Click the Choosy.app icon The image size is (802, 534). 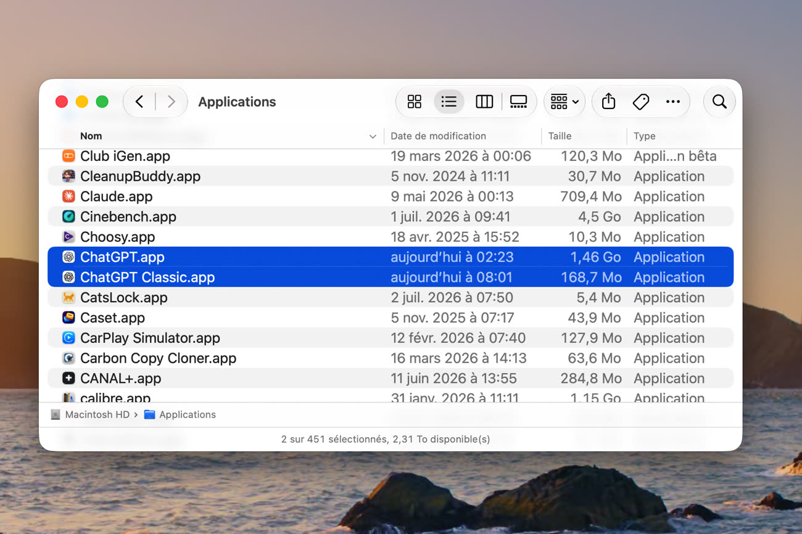(68, 237)
